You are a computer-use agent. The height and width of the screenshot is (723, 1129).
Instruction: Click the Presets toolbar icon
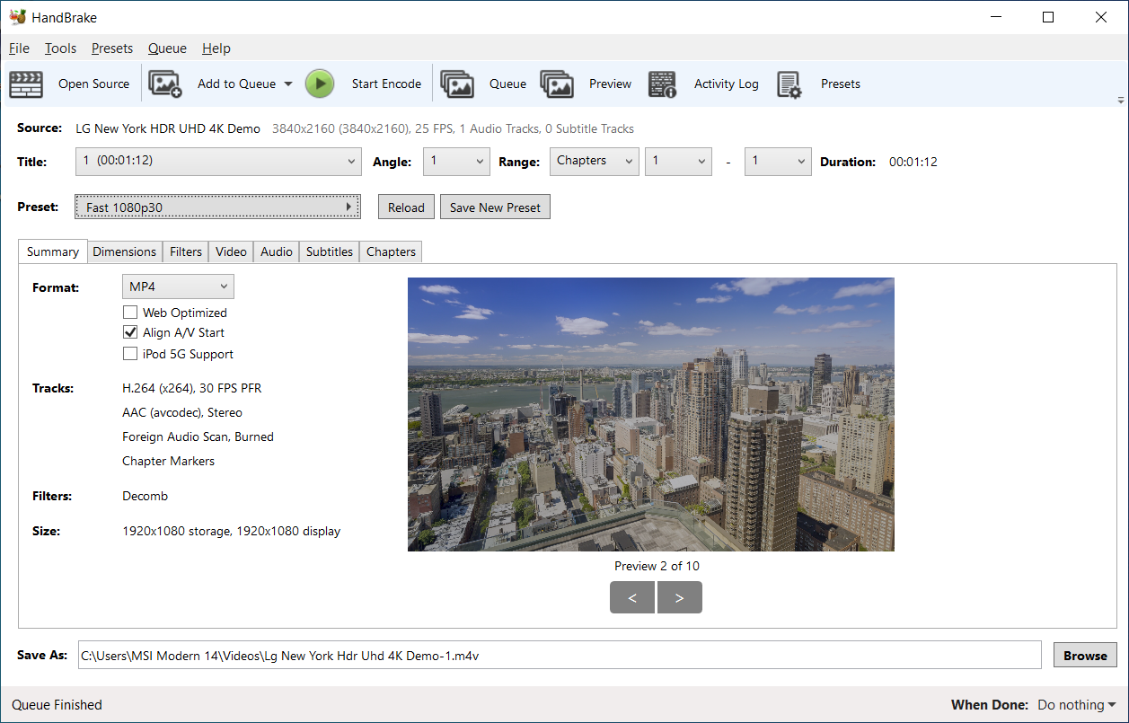789,84
